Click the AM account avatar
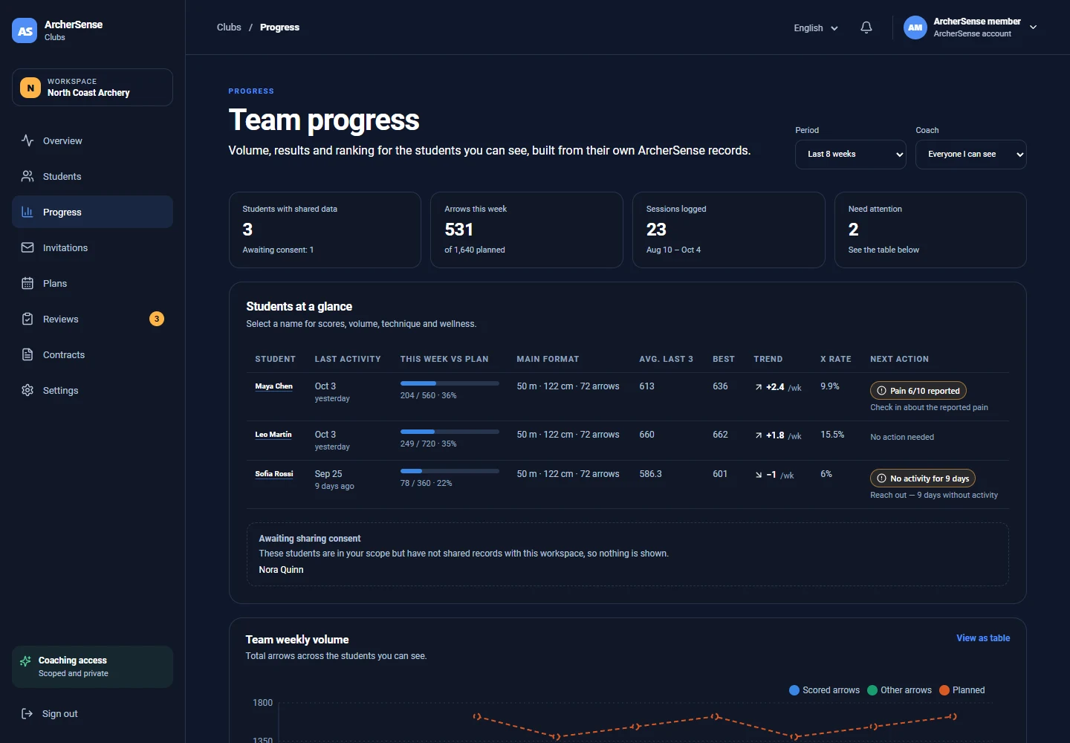The image size is (1070, 743). (x=915, y=27)
